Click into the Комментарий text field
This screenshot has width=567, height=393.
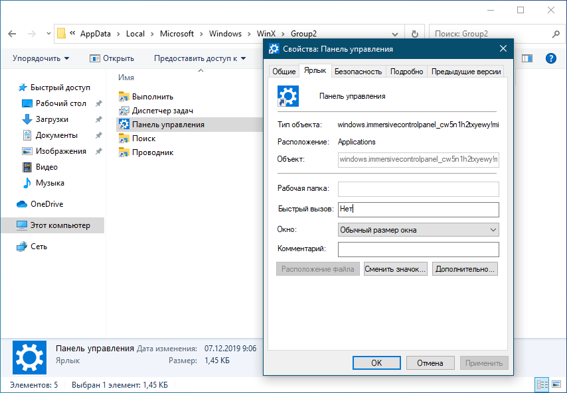coord(418,249)
